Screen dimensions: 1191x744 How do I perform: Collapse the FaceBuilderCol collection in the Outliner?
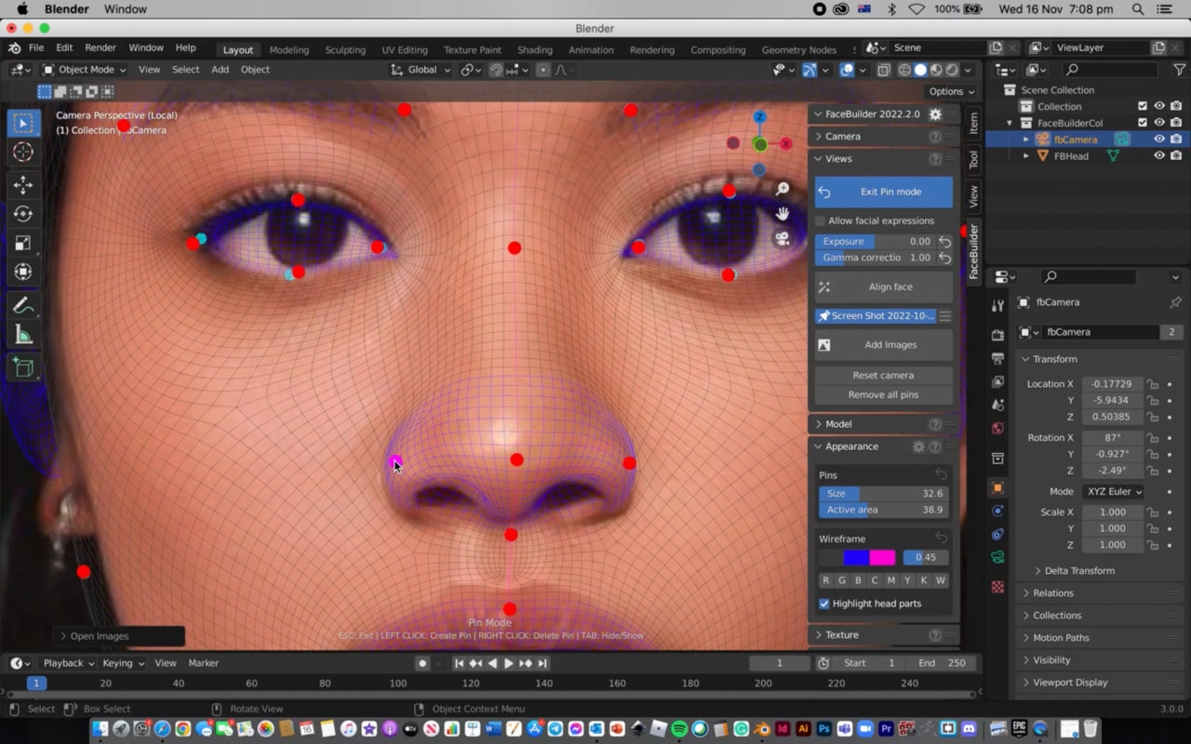tap(1010, 123)
